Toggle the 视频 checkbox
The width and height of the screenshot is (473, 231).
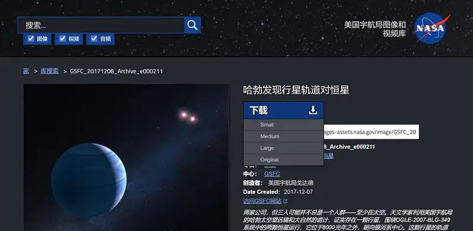coord(63,38)
